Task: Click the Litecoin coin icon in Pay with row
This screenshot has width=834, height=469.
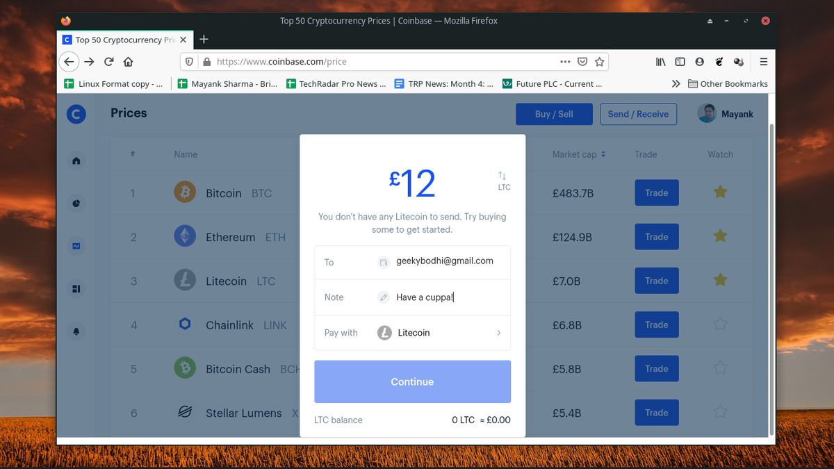Action: point(384,333)
